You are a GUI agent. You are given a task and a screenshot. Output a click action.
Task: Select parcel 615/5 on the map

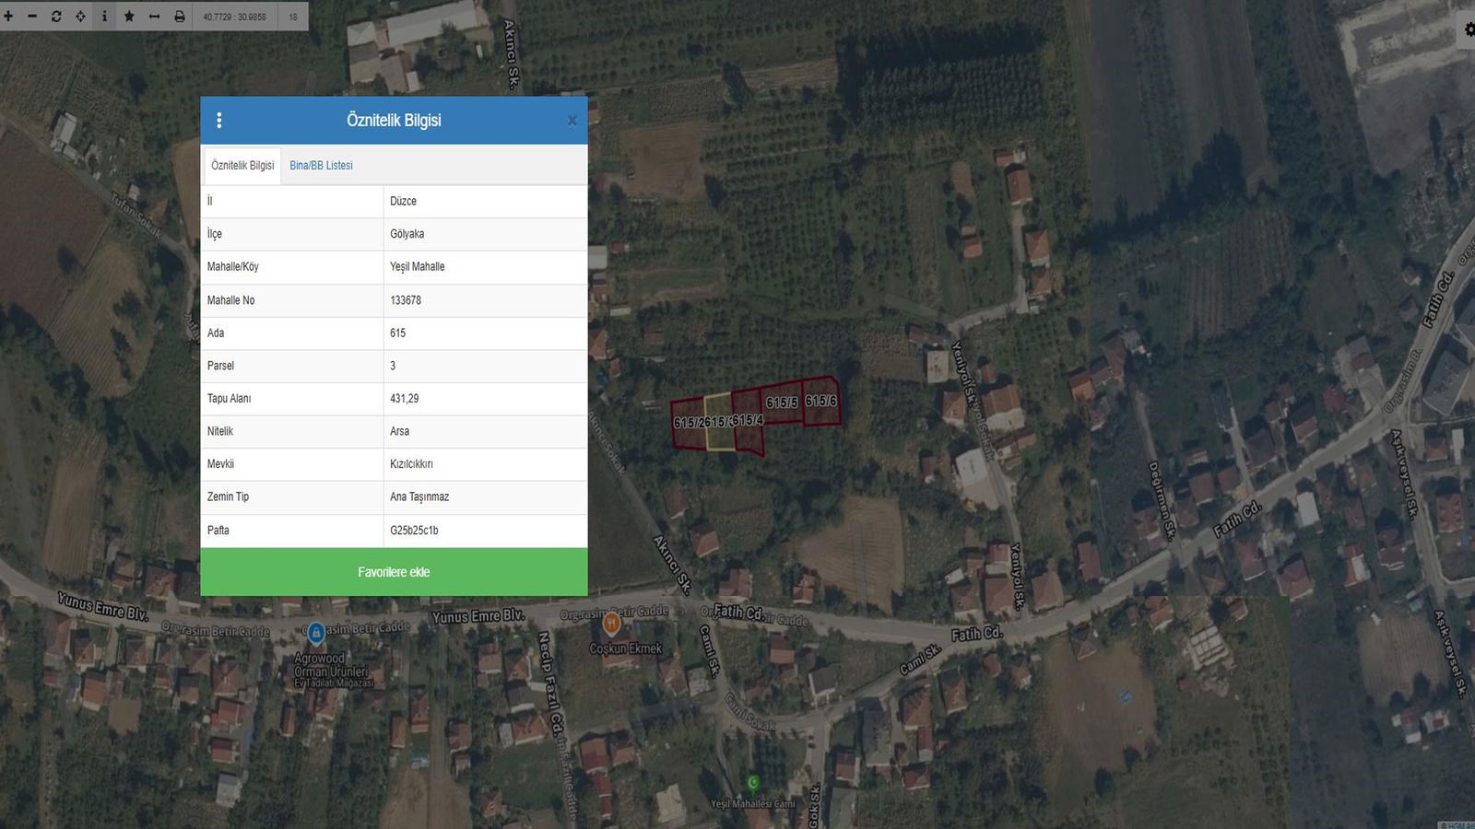[x=781, y=403]
